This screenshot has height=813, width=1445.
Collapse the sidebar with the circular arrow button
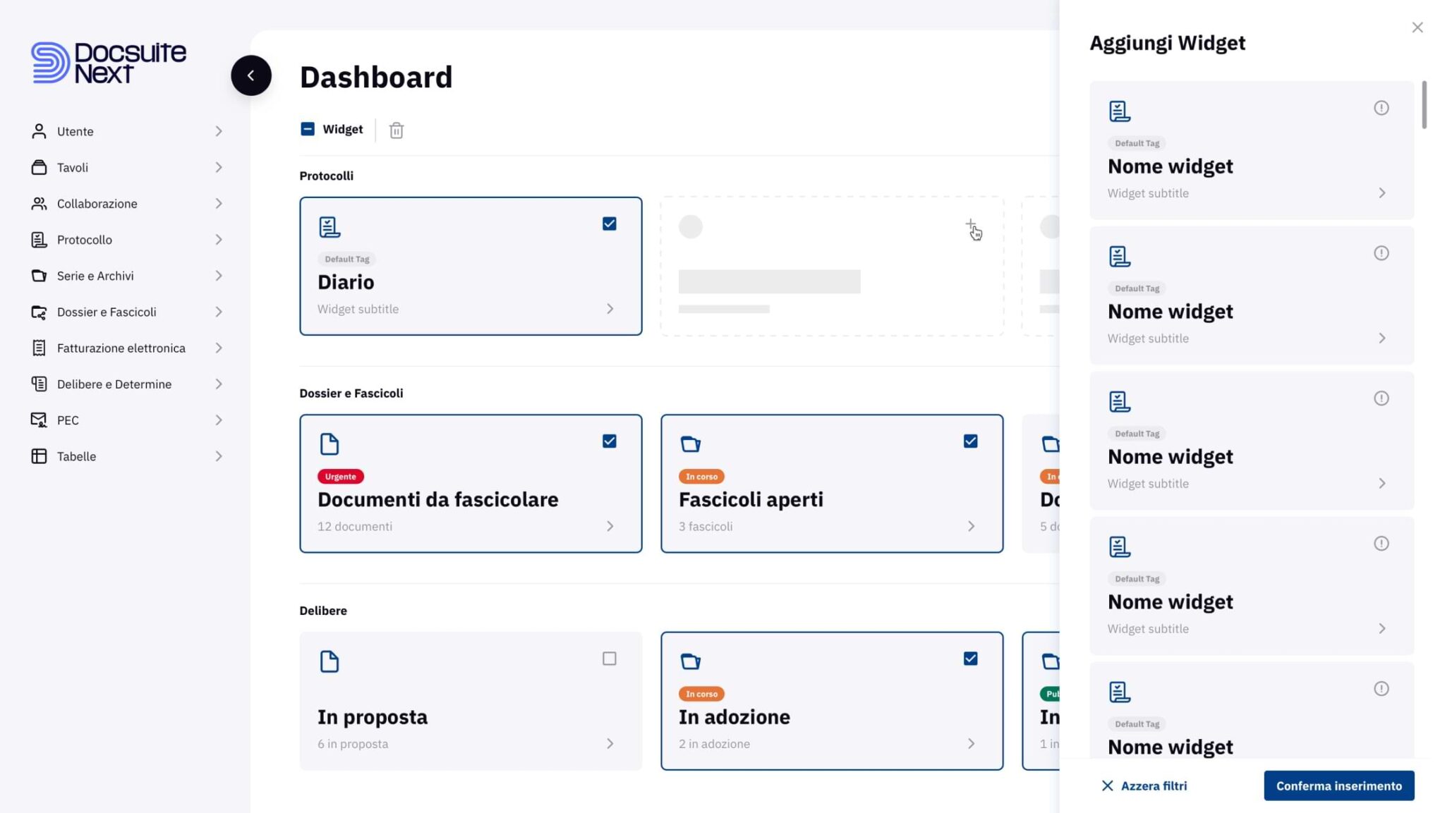pos(251,75)
